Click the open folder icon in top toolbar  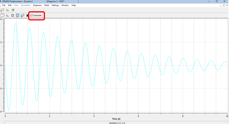(3, 10)
